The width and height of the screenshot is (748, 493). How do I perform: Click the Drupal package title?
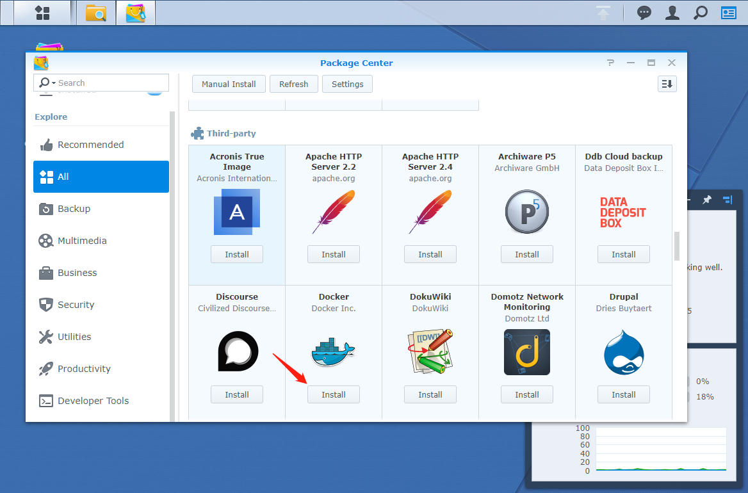tap(624, 296)
